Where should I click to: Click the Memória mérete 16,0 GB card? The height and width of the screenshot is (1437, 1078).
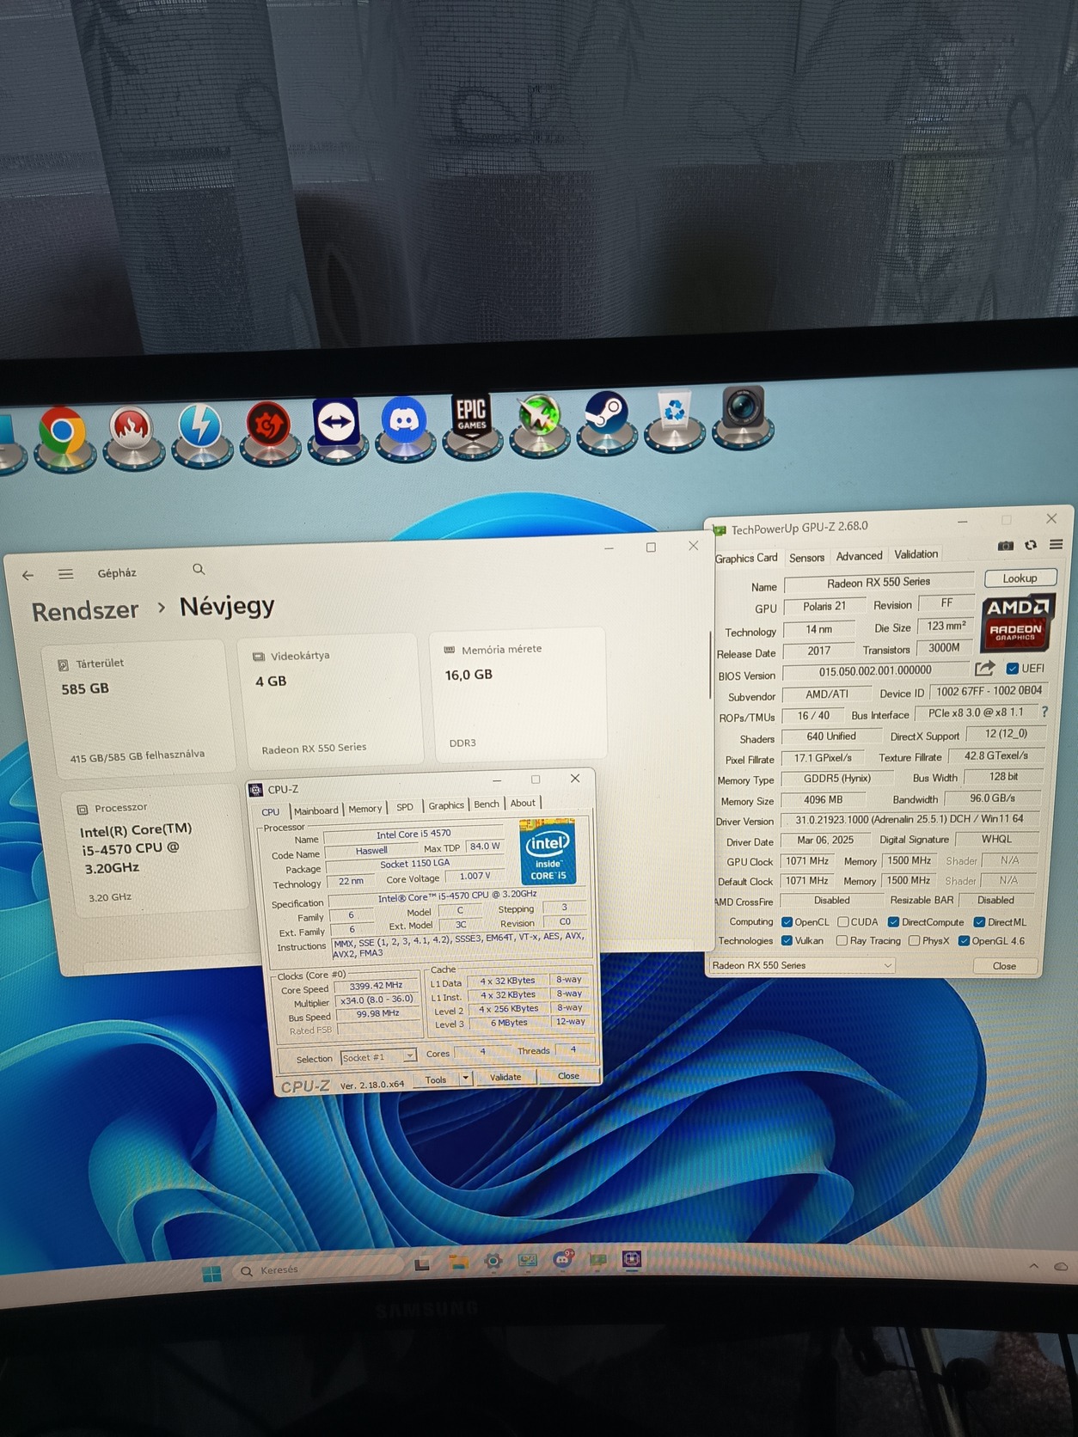(x=518, y=694)
